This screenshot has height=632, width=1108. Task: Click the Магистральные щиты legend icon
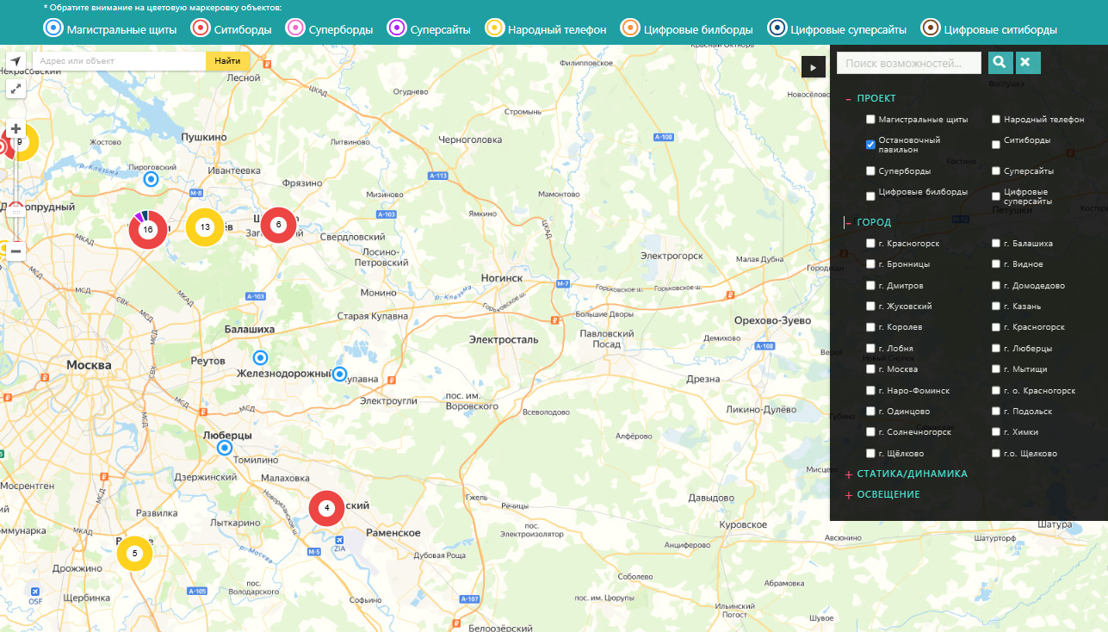point(53,28)
